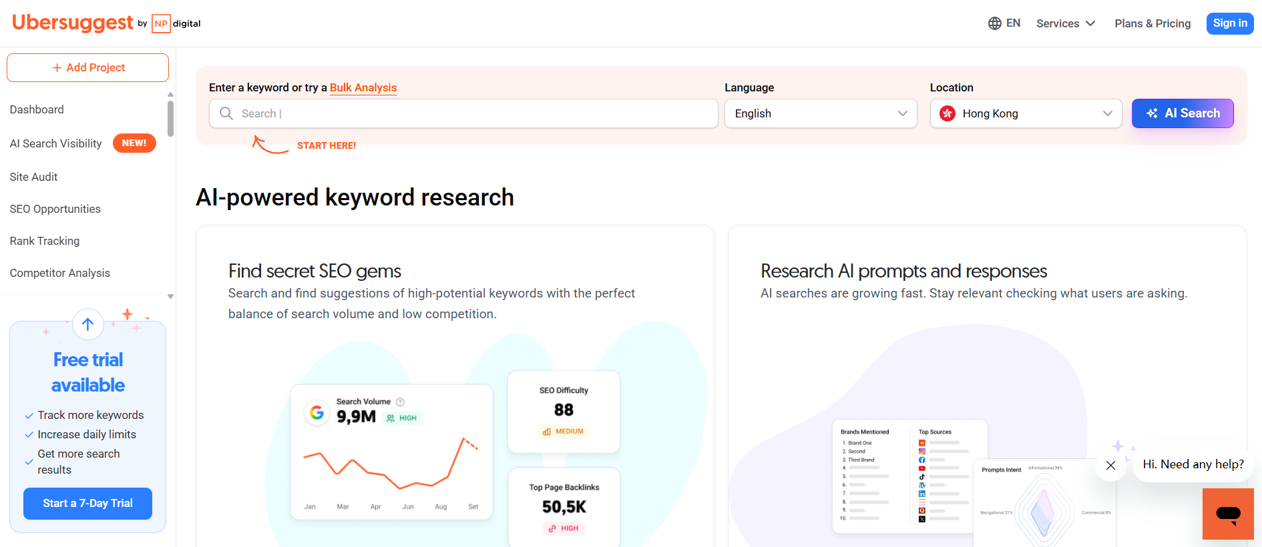This screenshot has height=547, width=1262.
Task: Open the Location dropdown for Hong Kong
Action: [x=1025, y=113]
